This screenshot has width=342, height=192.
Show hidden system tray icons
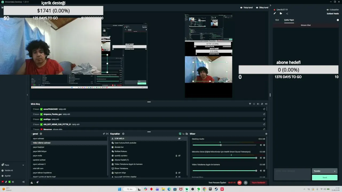(x=304, y=189)
